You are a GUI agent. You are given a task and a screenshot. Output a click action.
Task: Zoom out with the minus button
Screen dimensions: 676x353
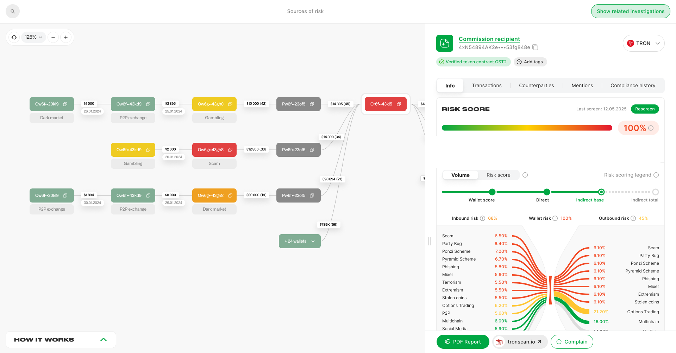click(x=53, y=37)
